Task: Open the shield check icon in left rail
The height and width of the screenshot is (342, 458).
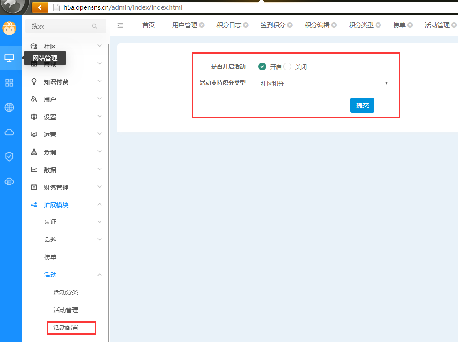Action: 9,157
